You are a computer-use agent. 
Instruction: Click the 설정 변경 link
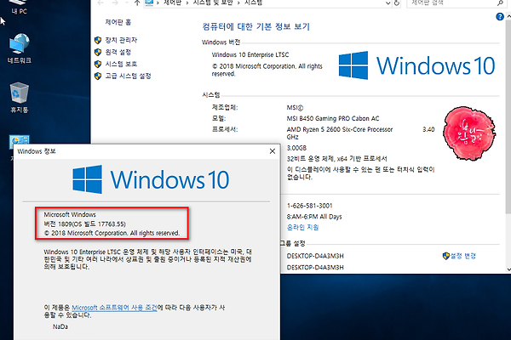point(462,256)
